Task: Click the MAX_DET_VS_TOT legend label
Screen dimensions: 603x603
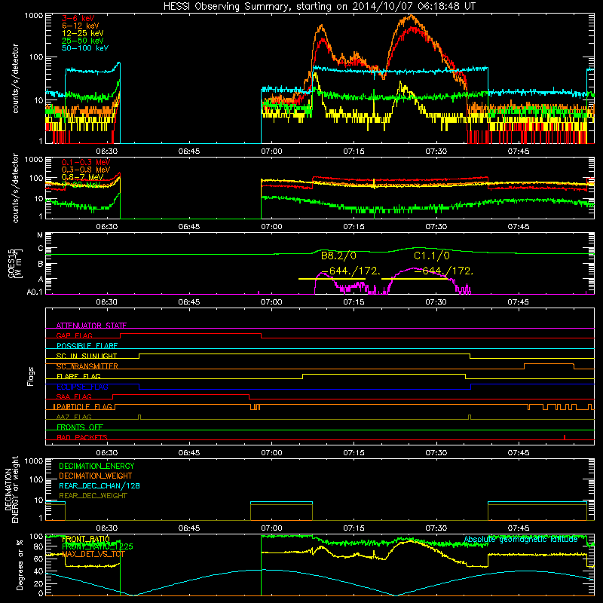Action: (x=93, y=554)
